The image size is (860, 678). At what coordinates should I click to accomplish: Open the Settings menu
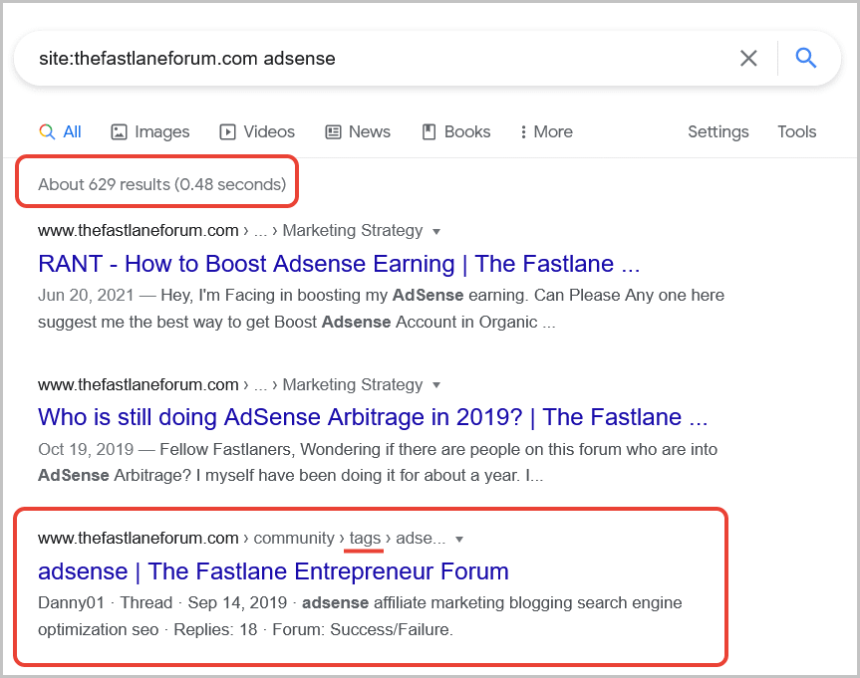pos(717,132)
